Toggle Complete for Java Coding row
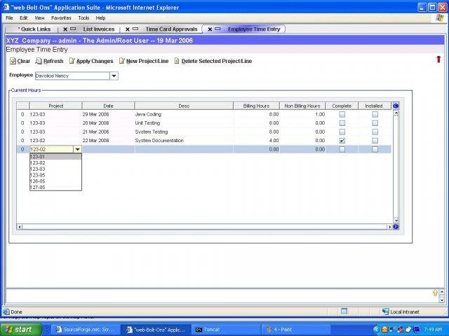The width and height of the screenshot is (449, 336). click(x=342, y=114)
